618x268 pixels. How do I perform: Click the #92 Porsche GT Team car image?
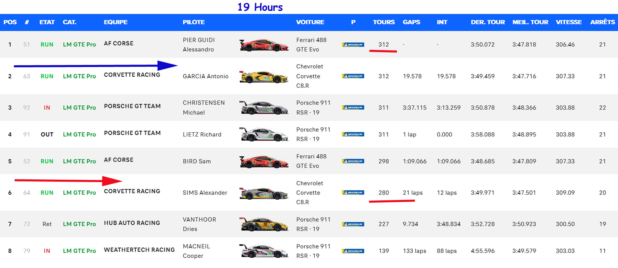[x=264, y=108]
